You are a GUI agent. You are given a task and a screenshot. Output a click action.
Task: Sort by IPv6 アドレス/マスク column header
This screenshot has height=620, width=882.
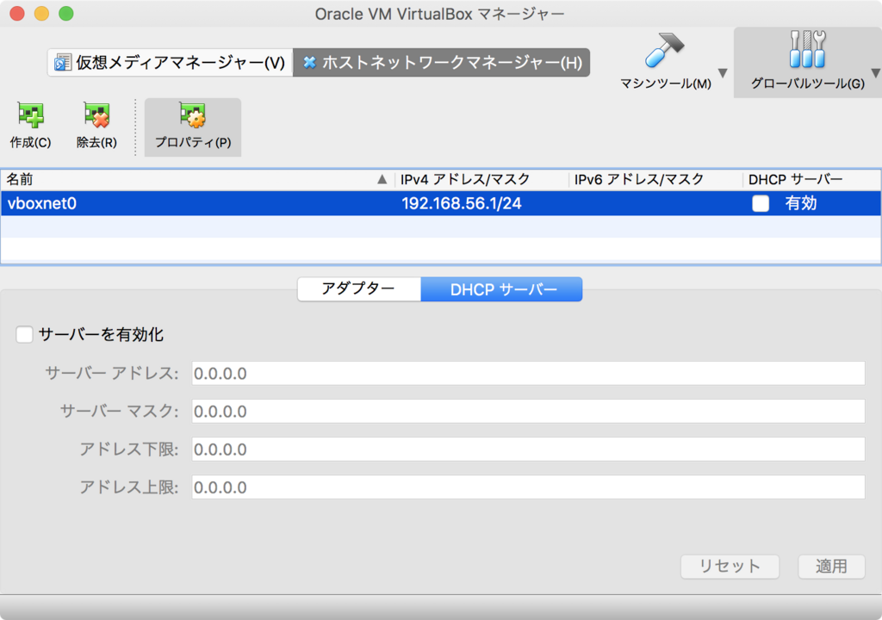[655, 179]
